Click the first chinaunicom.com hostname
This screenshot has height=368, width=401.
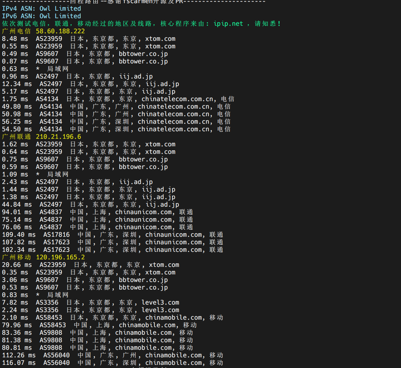point(143,212)
